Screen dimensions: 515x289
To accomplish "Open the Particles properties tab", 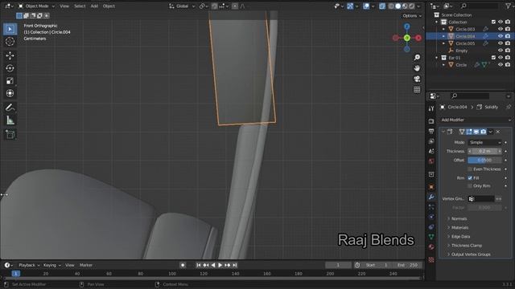I will tap(431, 207).
